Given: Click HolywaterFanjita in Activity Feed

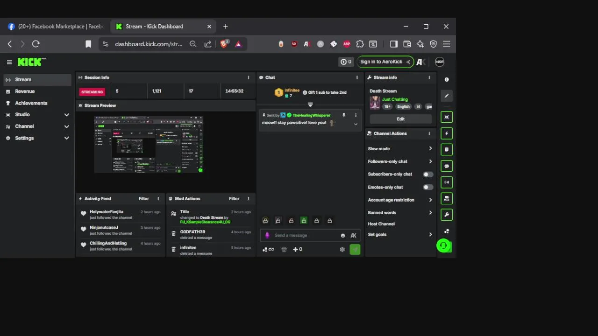Looking at the screenshot, I should point(107,212).
